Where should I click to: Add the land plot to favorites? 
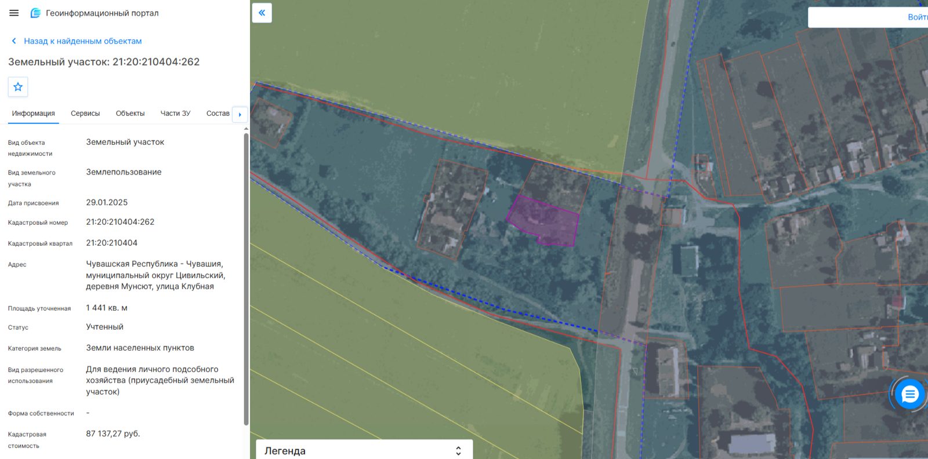tap(18, 87)
